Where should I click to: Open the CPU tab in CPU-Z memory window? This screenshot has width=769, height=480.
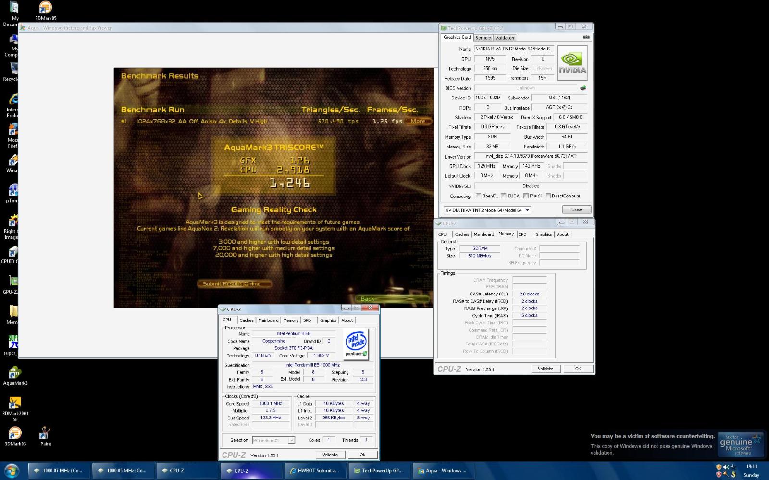click(x=442, y=234)
